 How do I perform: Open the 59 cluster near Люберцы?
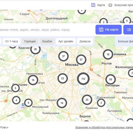pos(110,79)
